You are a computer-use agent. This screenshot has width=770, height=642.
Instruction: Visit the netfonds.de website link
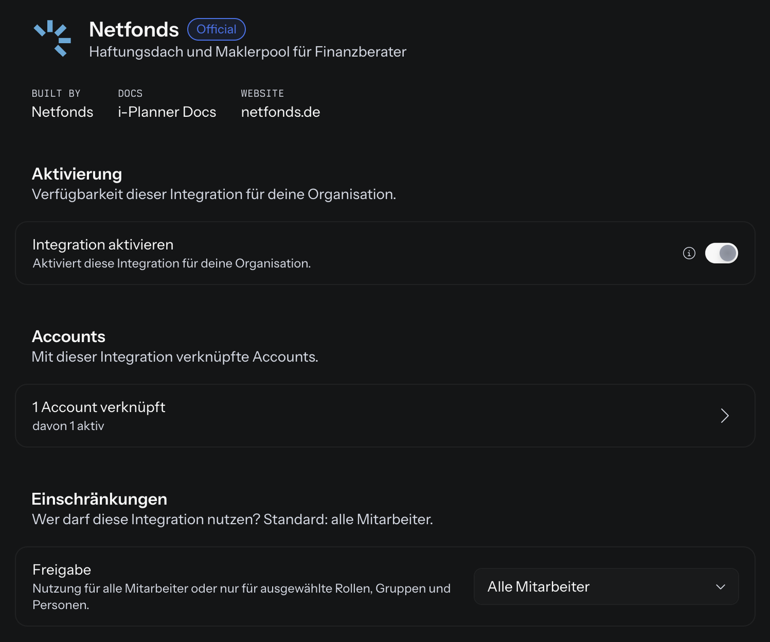pyautogui.click(x=280, y=112)
